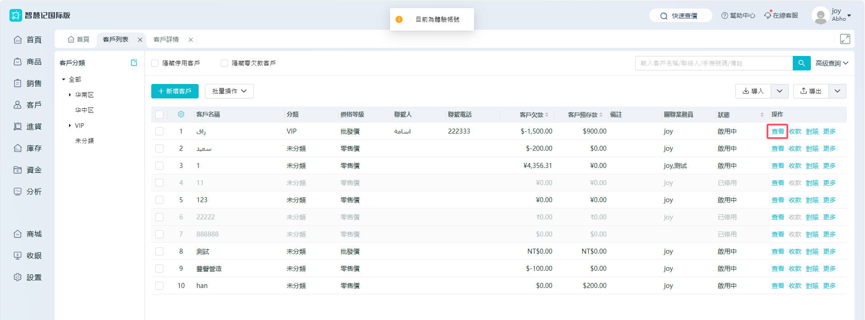Open table column settings gear icon
Image resolution: width=865 pixels, height=320 pixels.
pyautogui.click(x=181, y=114)
